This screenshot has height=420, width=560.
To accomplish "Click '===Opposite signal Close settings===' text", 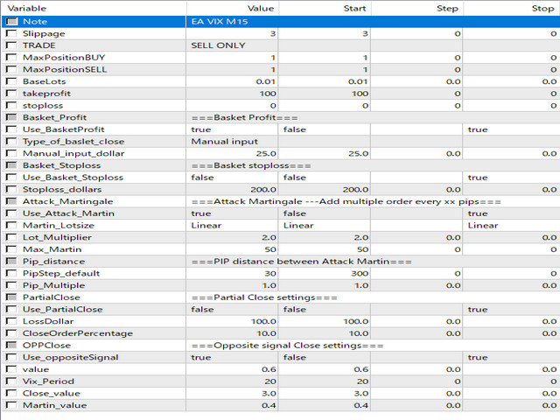I will [288, 346].
